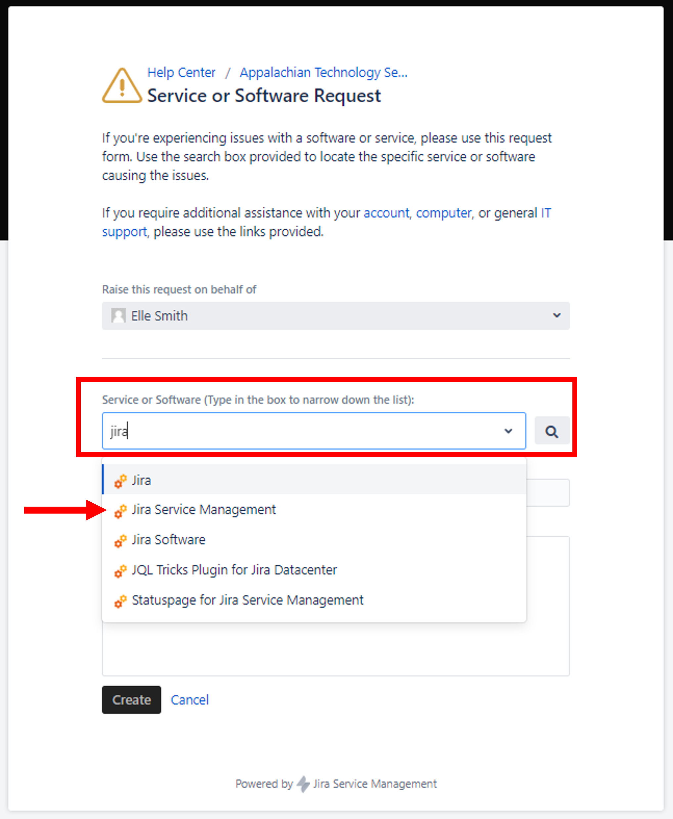
Task: Toggle the Service or Software dropdown chevron
Action: (x=508, y=431)
